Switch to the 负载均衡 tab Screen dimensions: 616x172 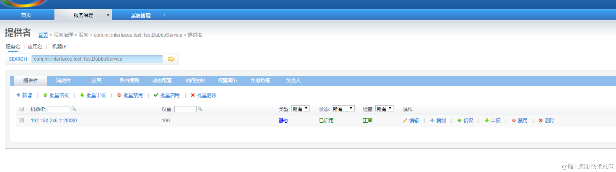pos(260,80)
